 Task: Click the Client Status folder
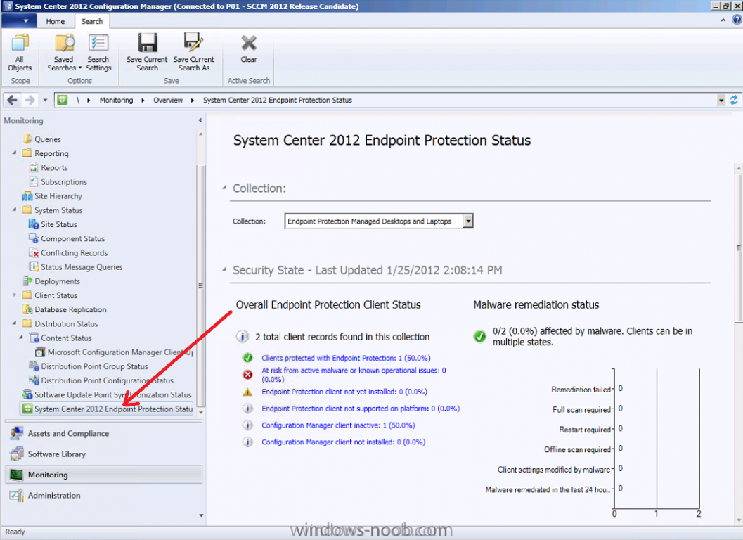[56, 295]
